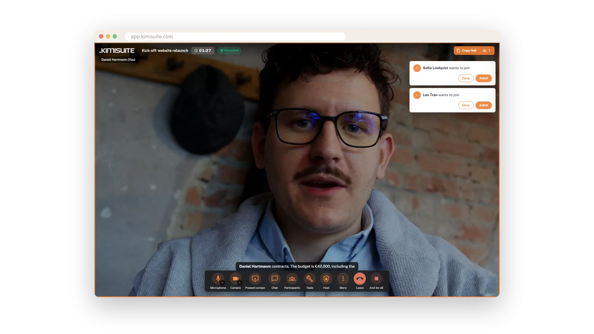Click Sofia Lindqvist's avatar circle
This screenshot has height=334, width=594.
(417, 68)
